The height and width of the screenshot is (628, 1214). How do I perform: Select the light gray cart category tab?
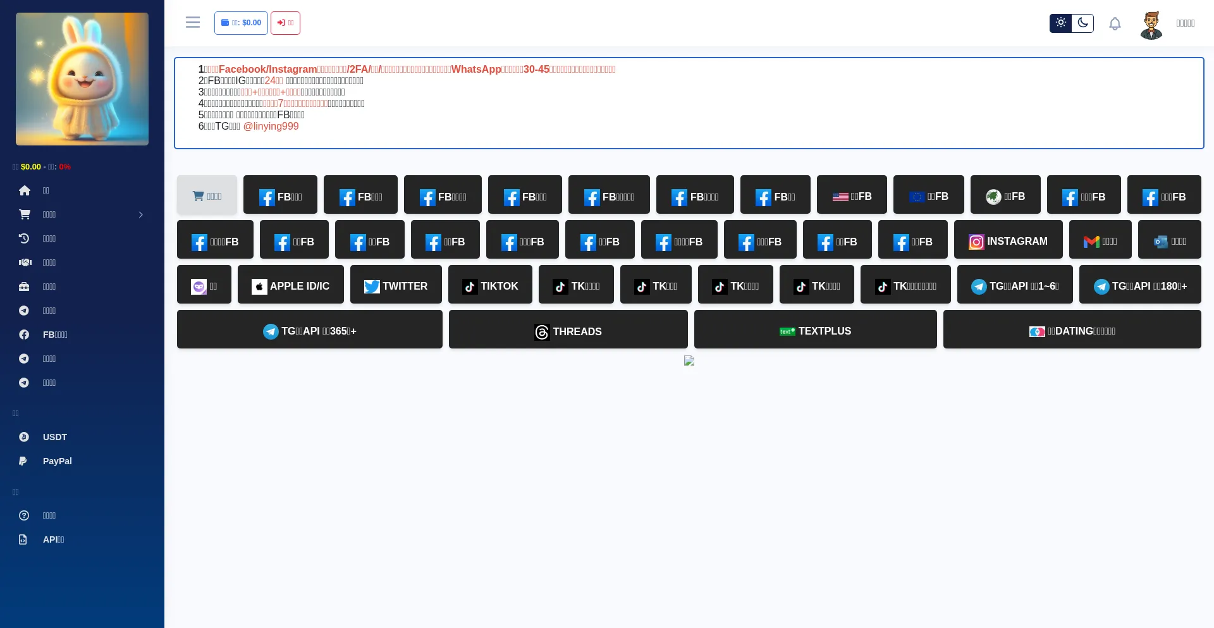[x=207, y=196]
